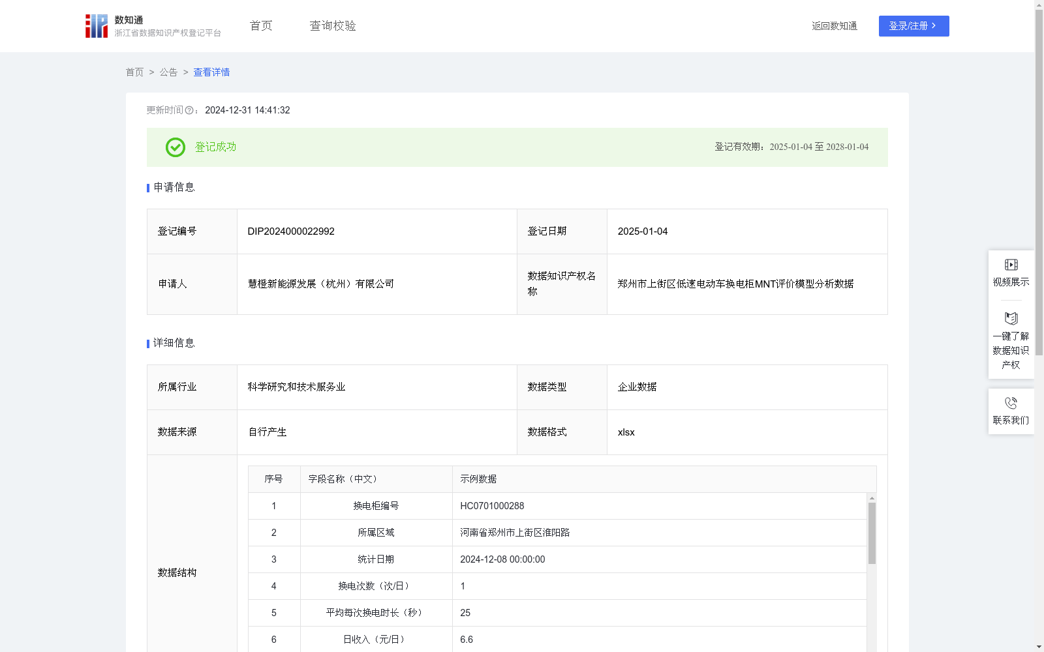Image resolution: width=1044 pixels, height=652 pixels.
Task: Click the green 登记成功 checkmark icon
Action: pos(176,147)
